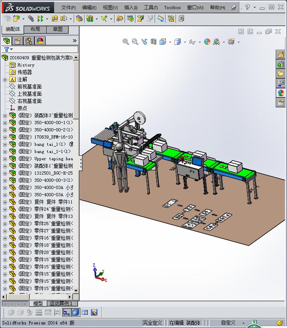Screen dimensions: 287x328
Task: Select the 模型 bottom tab
Action: click(x=38, y=304)
